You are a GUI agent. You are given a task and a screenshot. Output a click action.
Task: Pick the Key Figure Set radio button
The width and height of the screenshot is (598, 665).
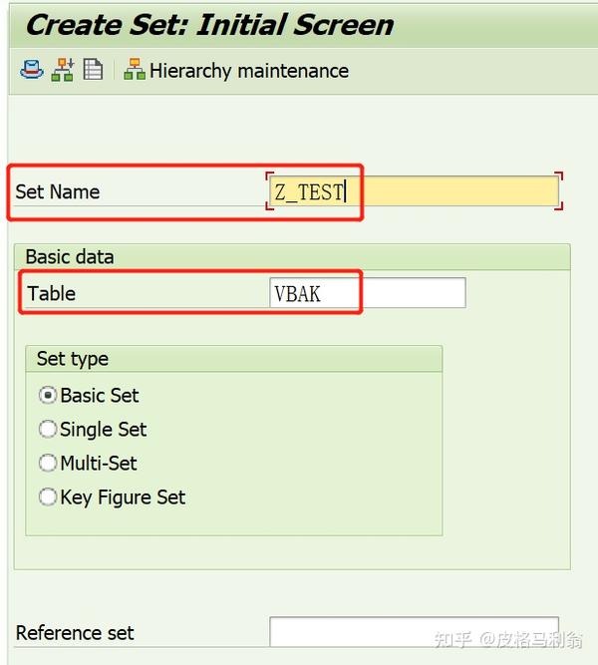tap(48, 498)
